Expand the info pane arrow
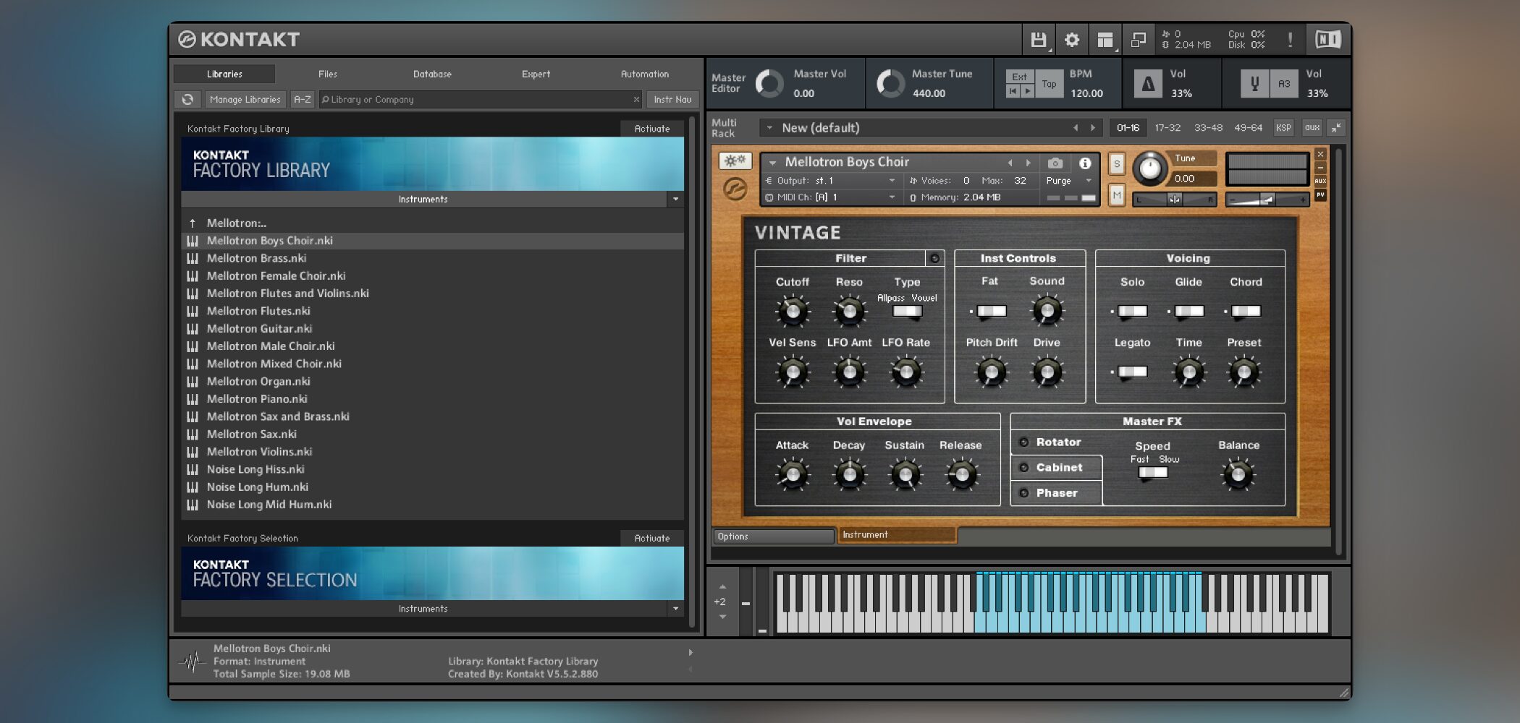The height and width of the screenshot is (723, 1520). [691, 652]
